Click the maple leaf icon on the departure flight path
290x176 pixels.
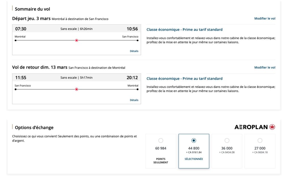76,40
